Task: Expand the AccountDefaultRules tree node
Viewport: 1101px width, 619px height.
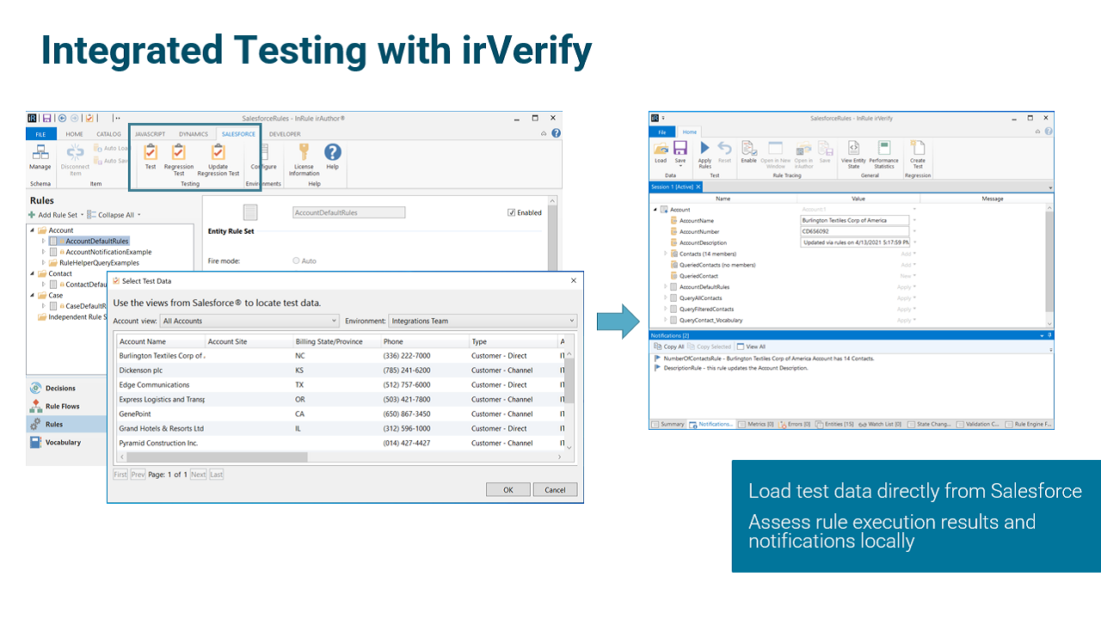Action: click(43, 242)
